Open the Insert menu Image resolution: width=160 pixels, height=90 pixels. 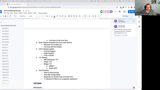pos(15,13)
